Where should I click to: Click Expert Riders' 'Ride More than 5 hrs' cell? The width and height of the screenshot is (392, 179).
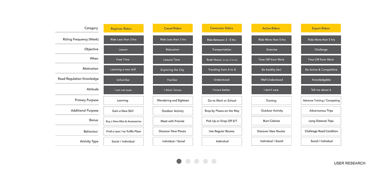[x=321, y=40]
